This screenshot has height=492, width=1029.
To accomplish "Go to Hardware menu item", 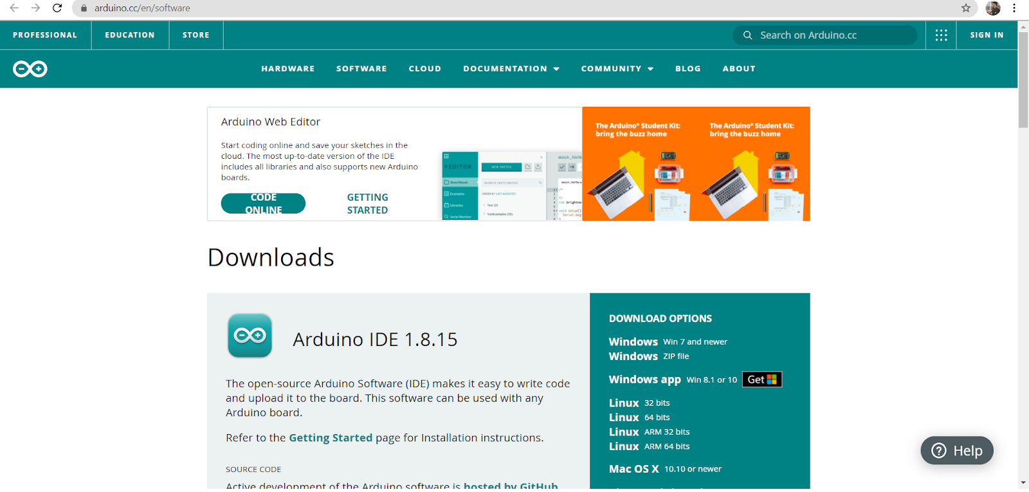I will click(x=288, y=69).
